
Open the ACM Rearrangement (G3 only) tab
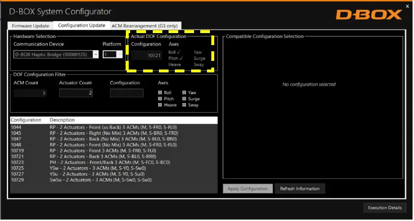pos(146,26)
